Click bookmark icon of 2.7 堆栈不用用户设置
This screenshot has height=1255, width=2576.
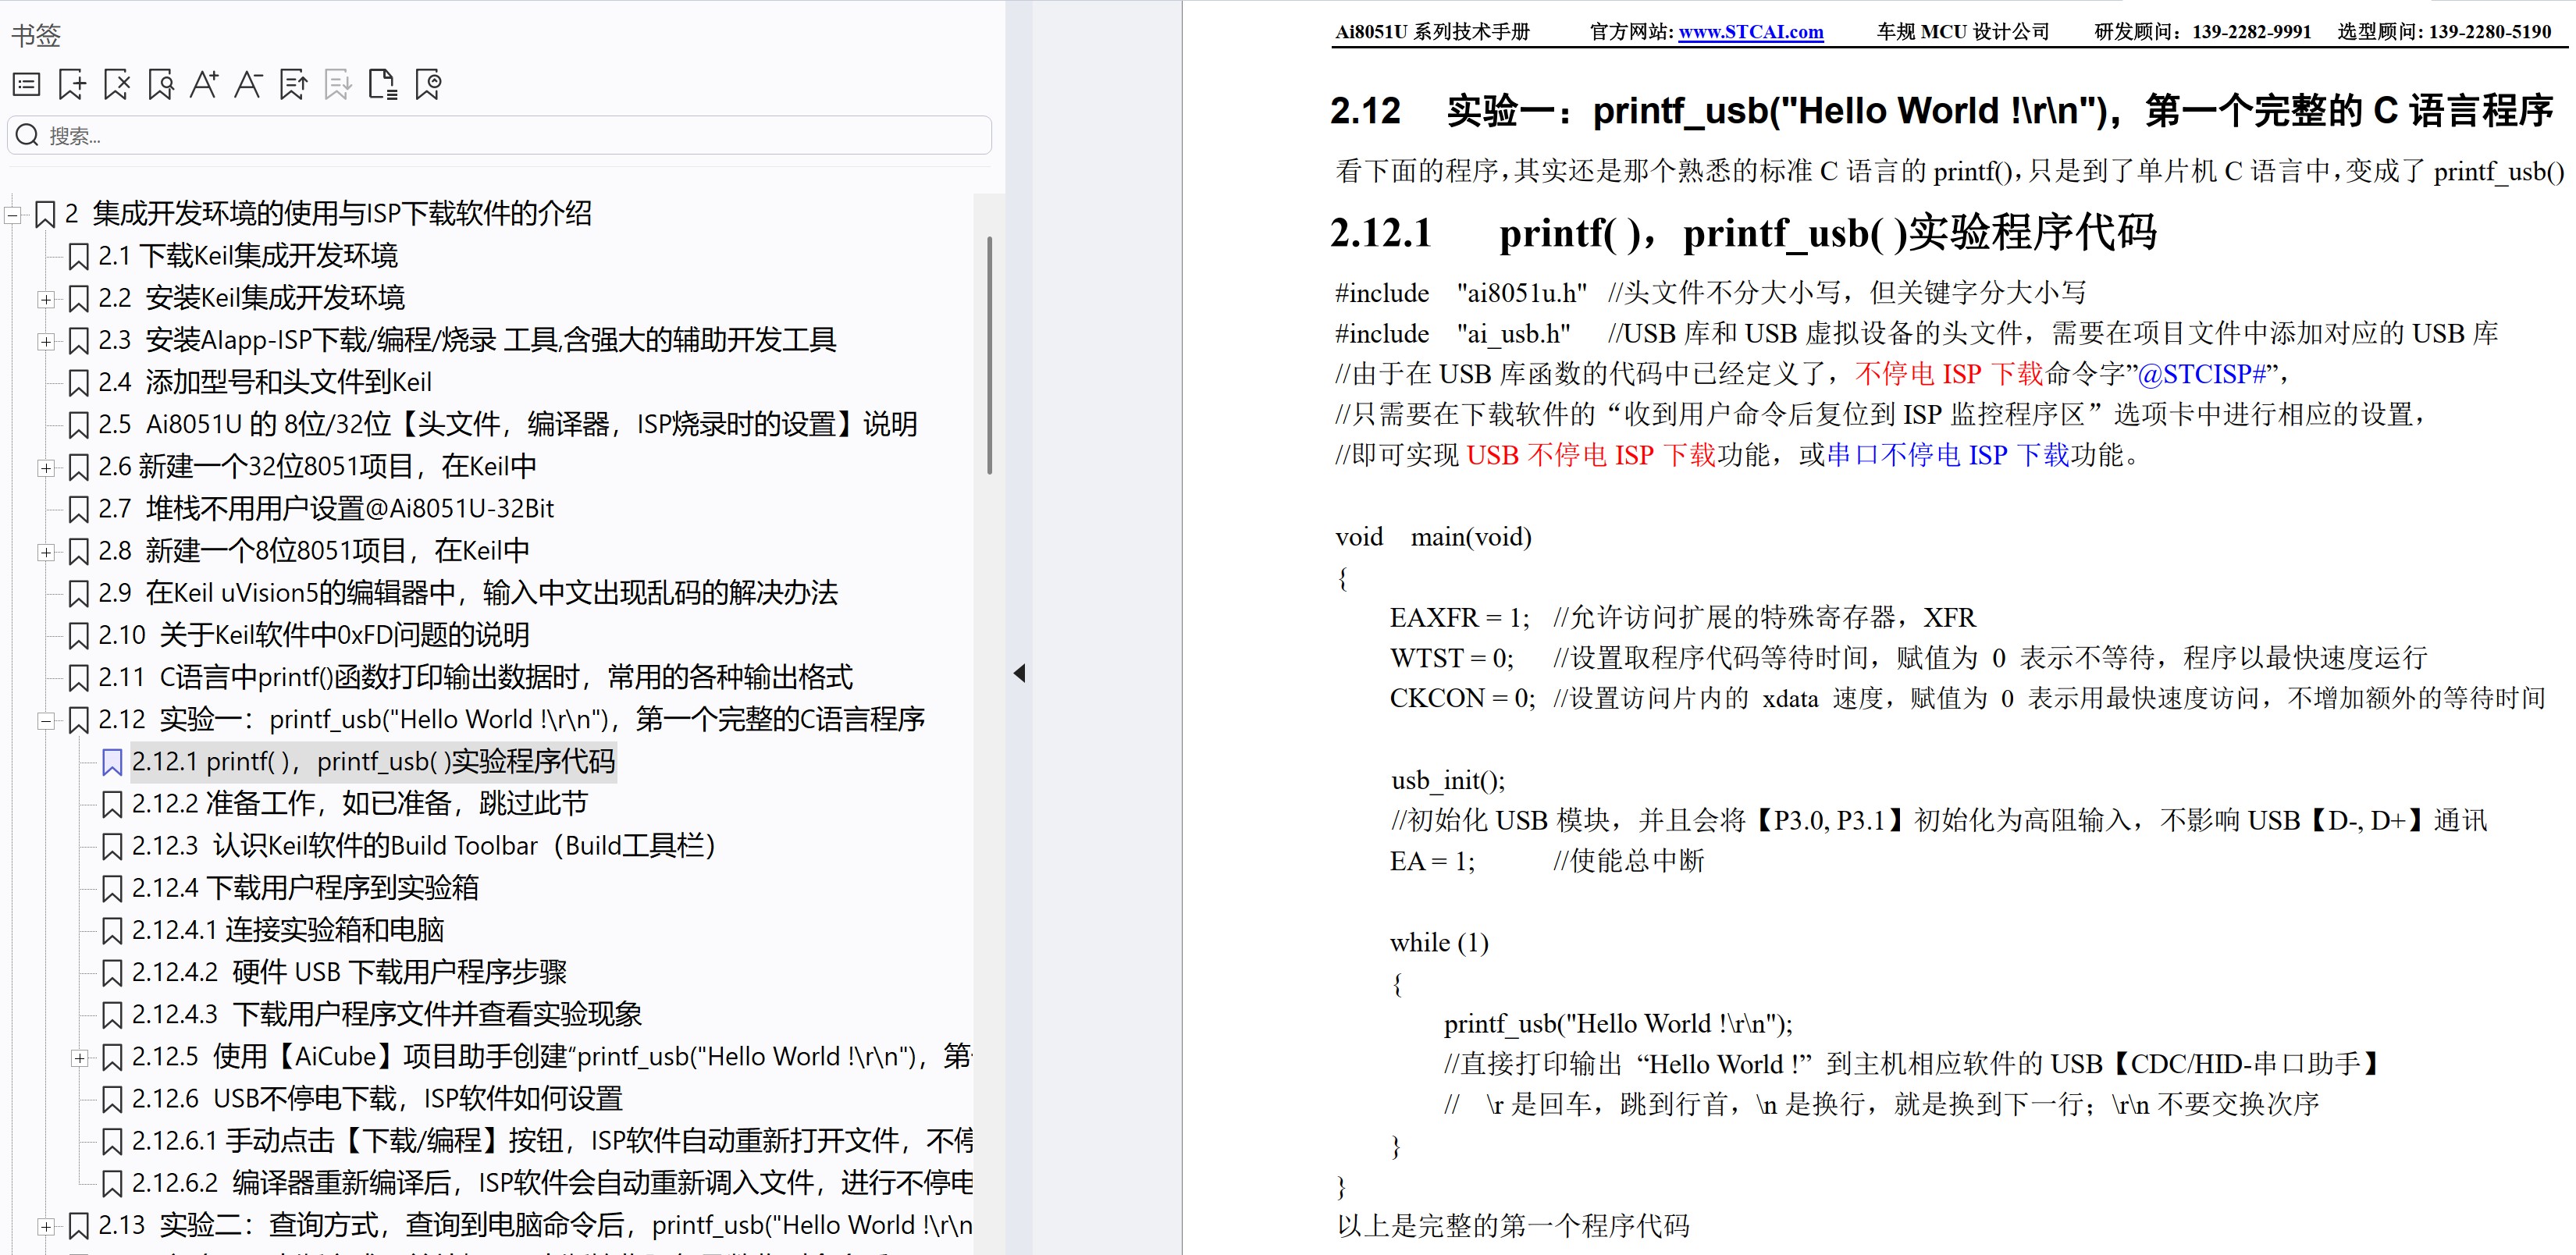[x=78, y=510]
